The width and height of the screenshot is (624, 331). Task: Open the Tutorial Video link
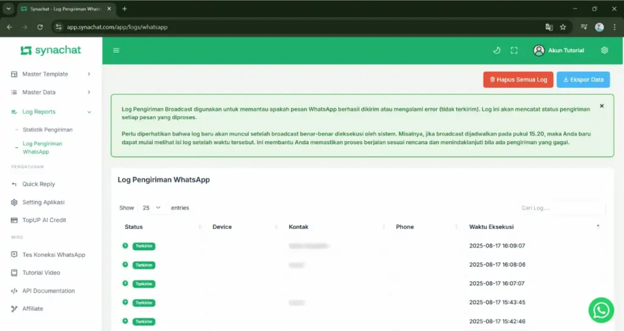tap(41, 273)
